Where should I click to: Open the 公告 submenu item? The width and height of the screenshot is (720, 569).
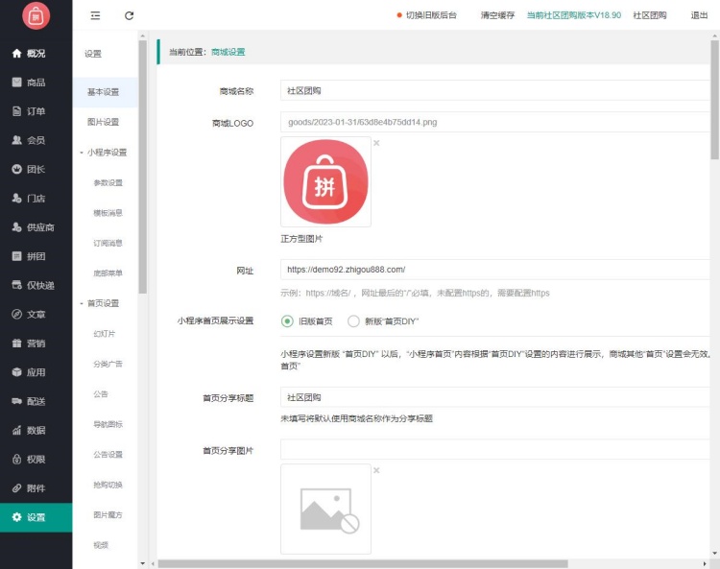click(x=101, y=393)
